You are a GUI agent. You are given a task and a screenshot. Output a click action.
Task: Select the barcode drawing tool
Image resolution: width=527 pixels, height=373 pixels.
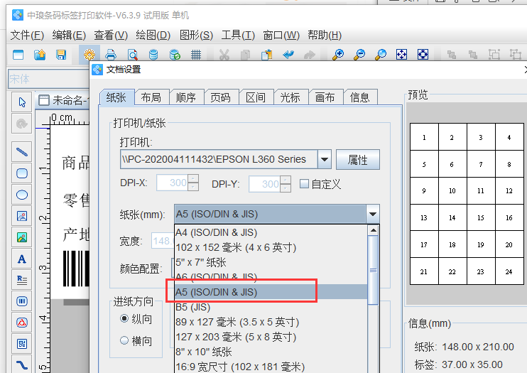22,301
